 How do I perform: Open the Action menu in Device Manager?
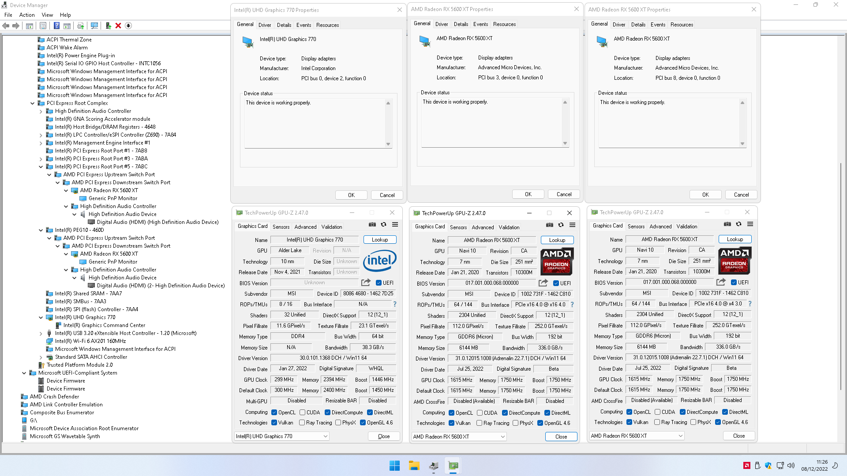27,15
